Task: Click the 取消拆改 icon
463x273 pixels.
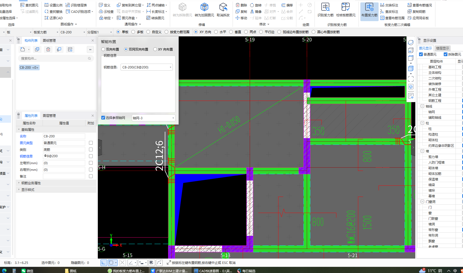Action: 223,7
